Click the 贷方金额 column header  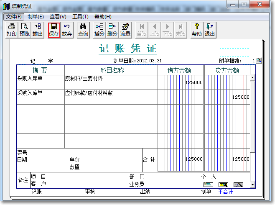(x=227, y=70)
